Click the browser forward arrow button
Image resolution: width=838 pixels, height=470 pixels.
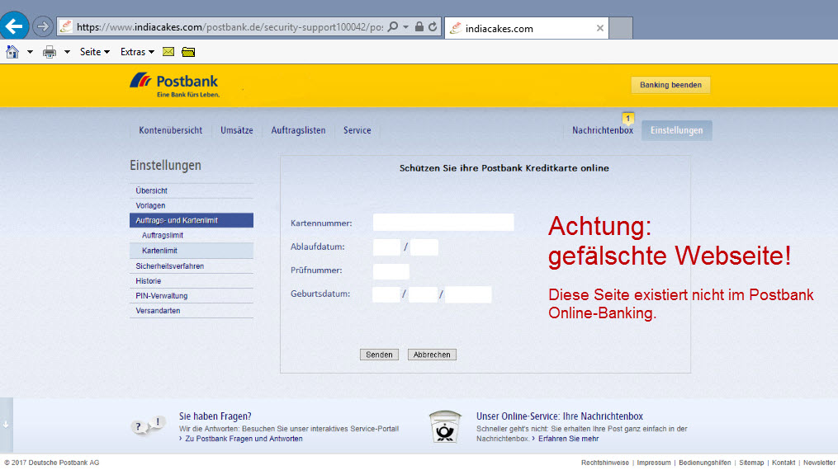point(43,26)
